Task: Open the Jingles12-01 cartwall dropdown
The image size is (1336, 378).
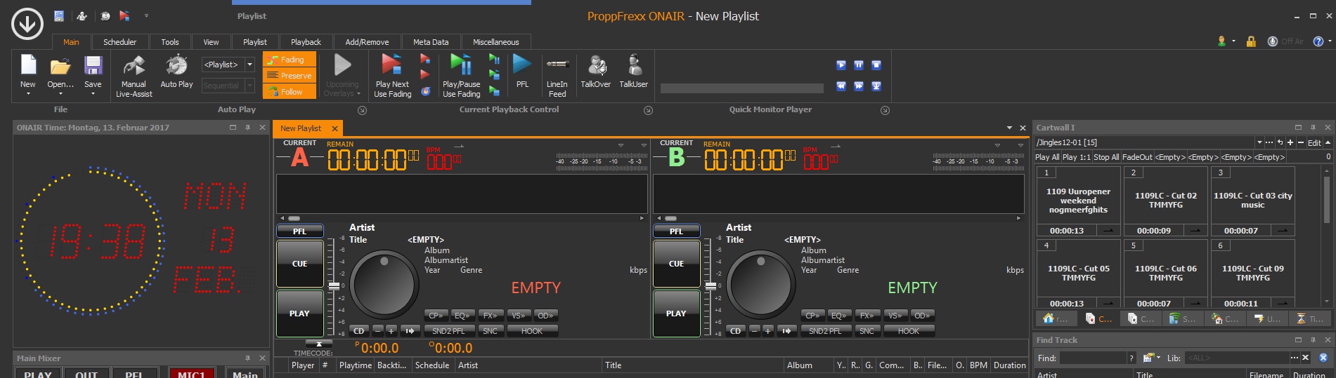Action: pyautogui.click(x=1259, y=142)
